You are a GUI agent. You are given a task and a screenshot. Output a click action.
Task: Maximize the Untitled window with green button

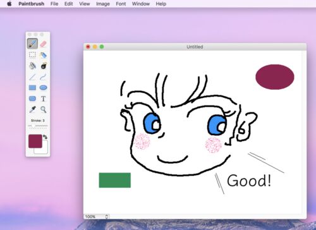pos(102,47)
